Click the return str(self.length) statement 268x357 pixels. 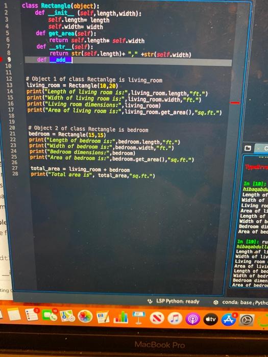[120, 54]
